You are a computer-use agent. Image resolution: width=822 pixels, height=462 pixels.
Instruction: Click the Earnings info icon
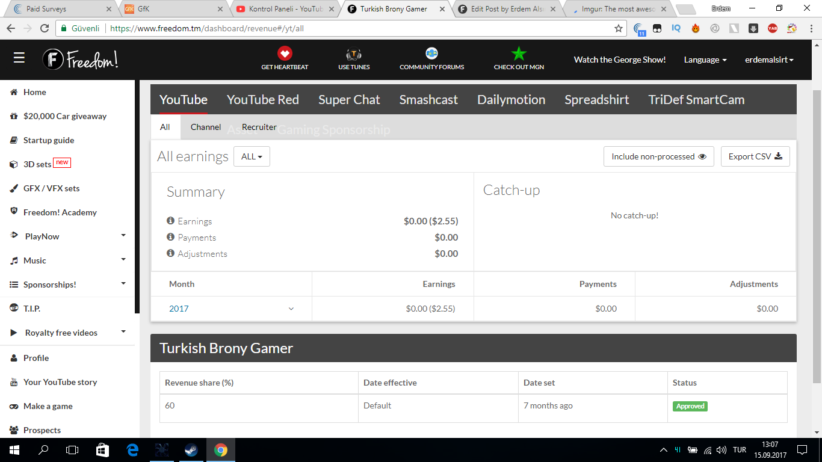point(170,221)
